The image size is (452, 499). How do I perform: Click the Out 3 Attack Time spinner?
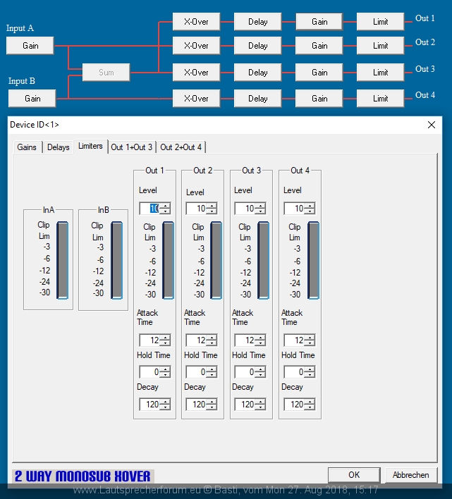tap(260, 340)
